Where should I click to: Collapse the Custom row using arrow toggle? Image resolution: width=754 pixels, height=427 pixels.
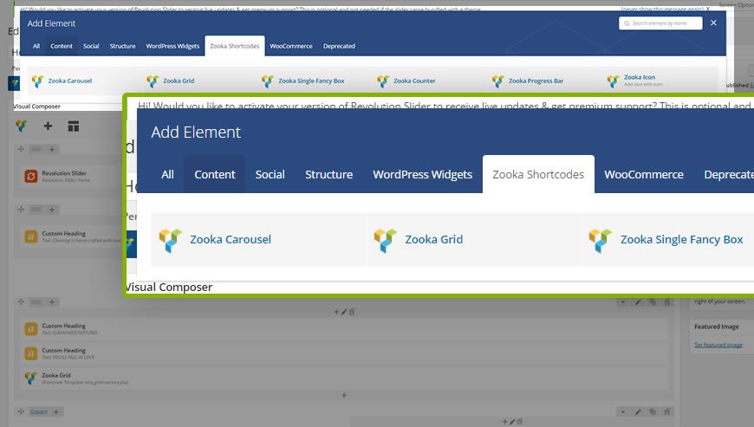[623, 411]
